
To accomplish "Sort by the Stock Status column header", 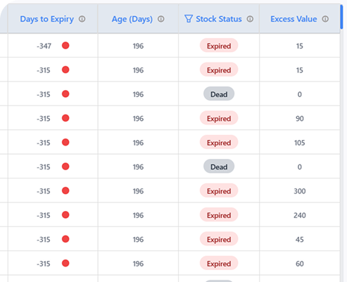I will (219, 19).
